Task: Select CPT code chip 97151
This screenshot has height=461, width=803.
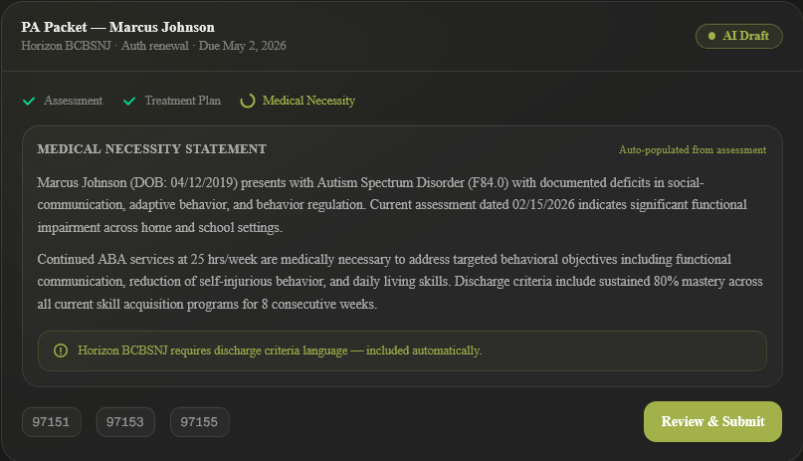Action: [x=51, y=422]
